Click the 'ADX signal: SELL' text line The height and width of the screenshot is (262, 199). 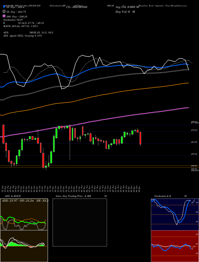click(x=22, y=36)
